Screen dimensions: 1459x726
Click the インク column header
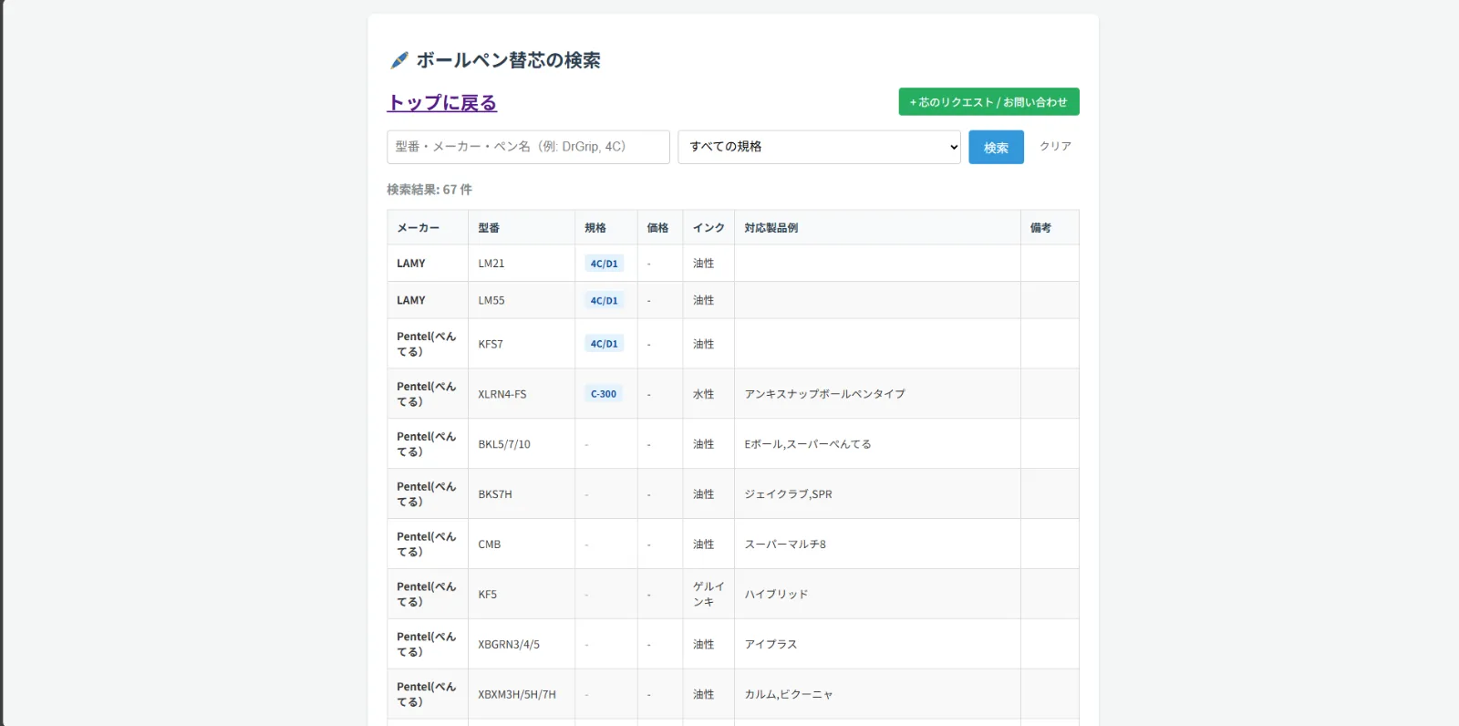point(709,228)
